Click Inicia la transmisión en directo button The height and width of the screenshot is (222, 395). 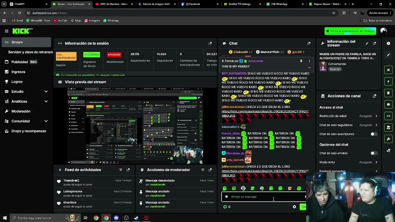(350, 31)
